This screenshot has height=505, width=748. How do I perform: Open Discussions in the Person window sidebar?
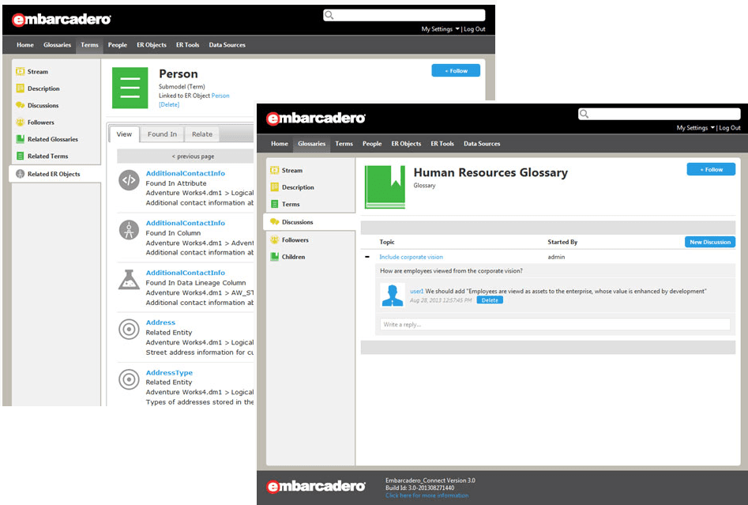pos(37,105)
